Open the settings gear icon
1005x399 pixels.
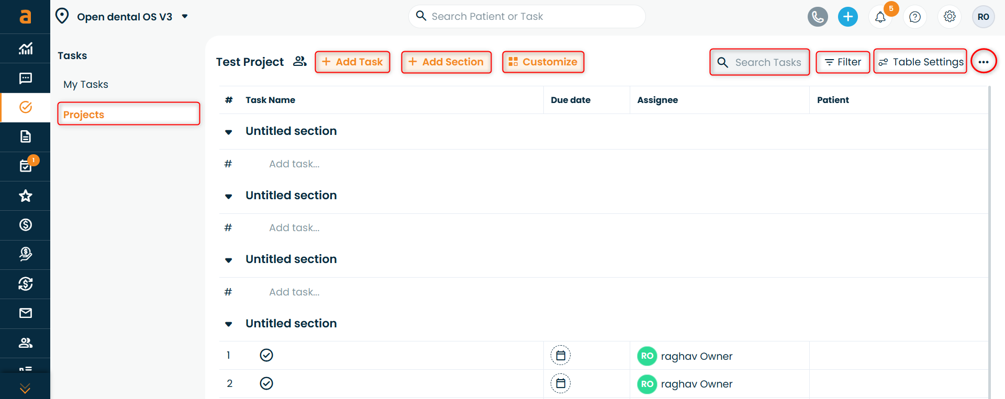tap(950, 17)
